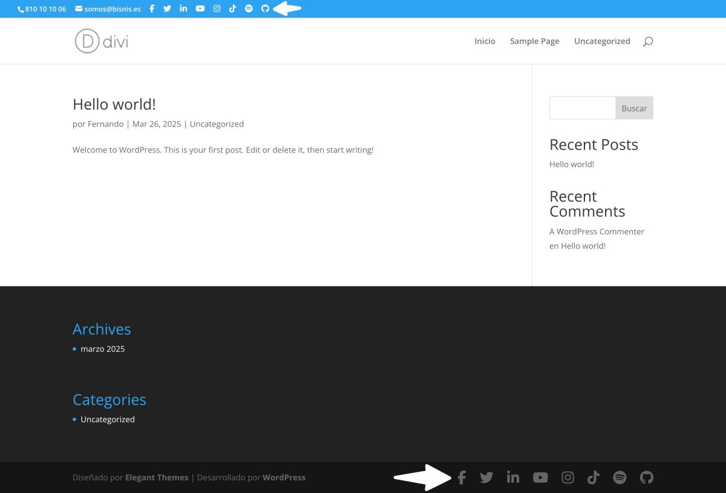This screenshot has width=726, height=493.
Task: Click the Spotify icon in the top bar
Action: point(249,9)
